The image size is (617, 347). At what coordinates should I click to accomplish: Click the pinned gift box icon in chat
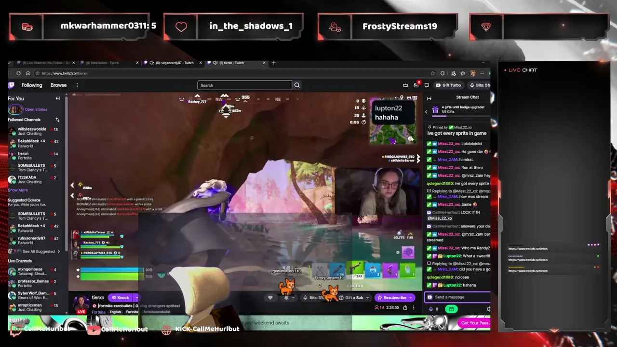pos(435,110)
